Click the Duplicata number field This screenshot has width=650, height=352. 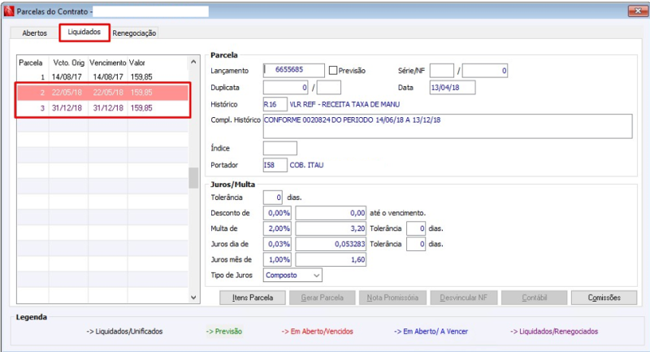click(286, 88)
